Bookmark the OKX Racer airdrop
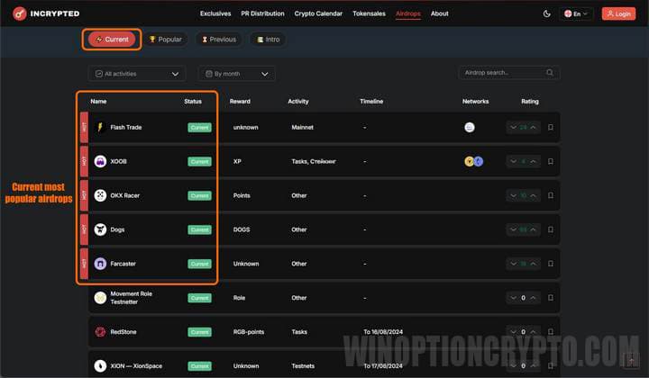This screenshot has height=378, width=649. pyautogui.click(x=551, y=195)
